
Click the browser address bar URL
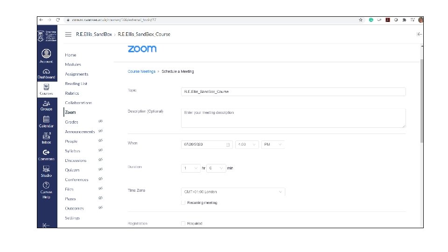click(x=114, y=20)
